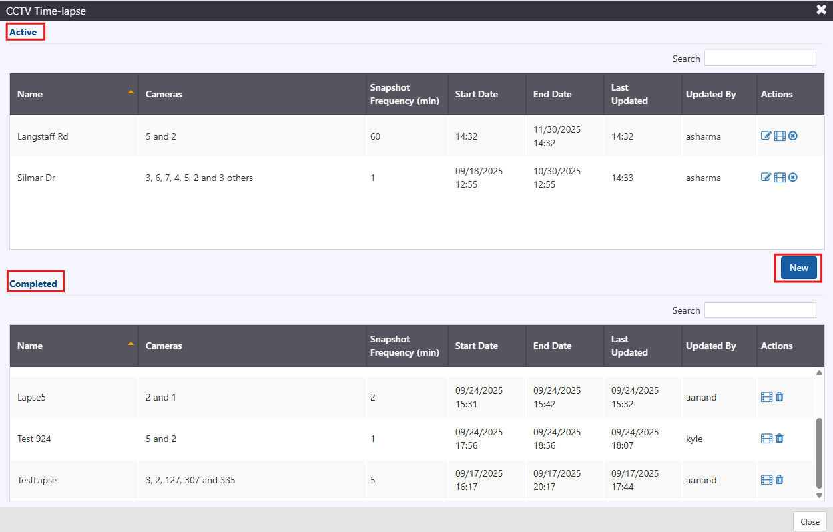This screenshot has height=532, width=833.
Task: Play the Lapse5 time-lapse video
Action: point(766,397)
